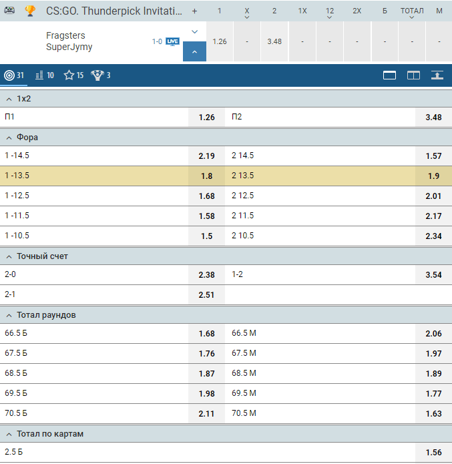
Task: Bet over 70.5 rounds at 2.11
Action: [206, 414]
